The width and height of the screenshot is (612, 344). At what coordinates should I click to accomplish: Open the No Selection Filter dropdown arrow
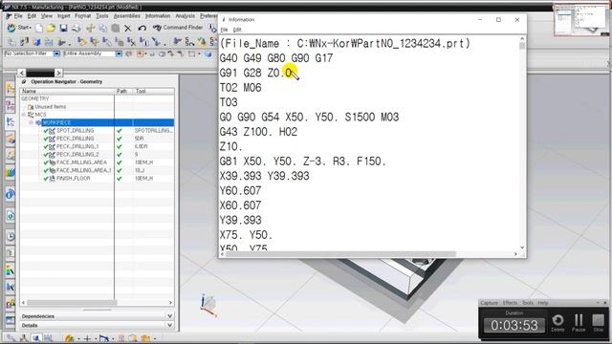point(56,54)
